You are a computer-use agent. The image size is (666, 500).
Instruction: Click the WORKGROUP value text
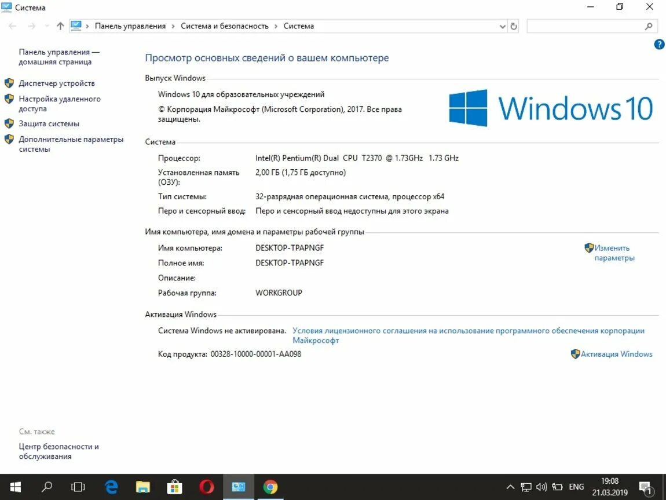[279, 293]
